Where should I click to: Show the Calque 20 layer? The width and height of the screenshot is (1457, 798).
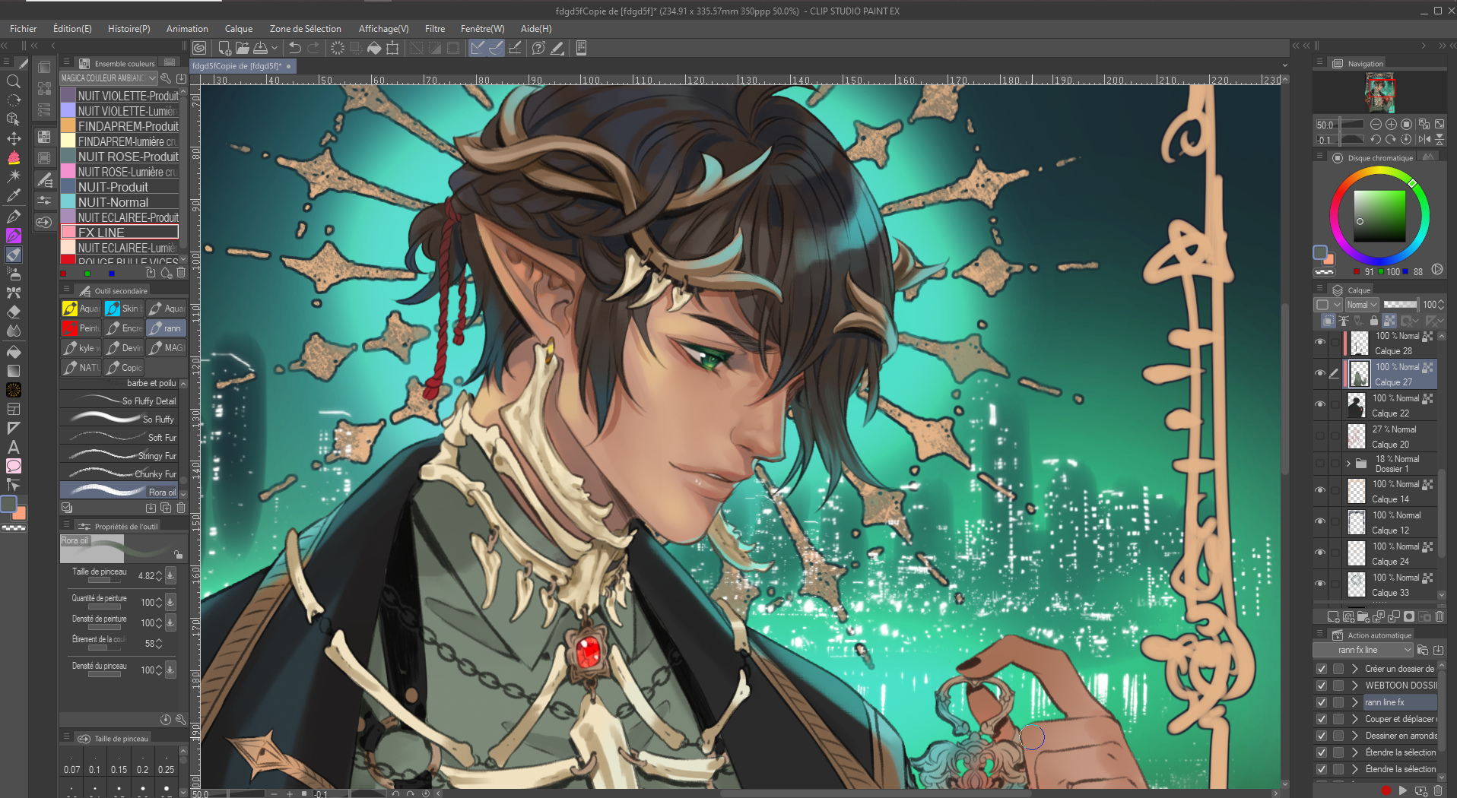tap(1320, 436)
